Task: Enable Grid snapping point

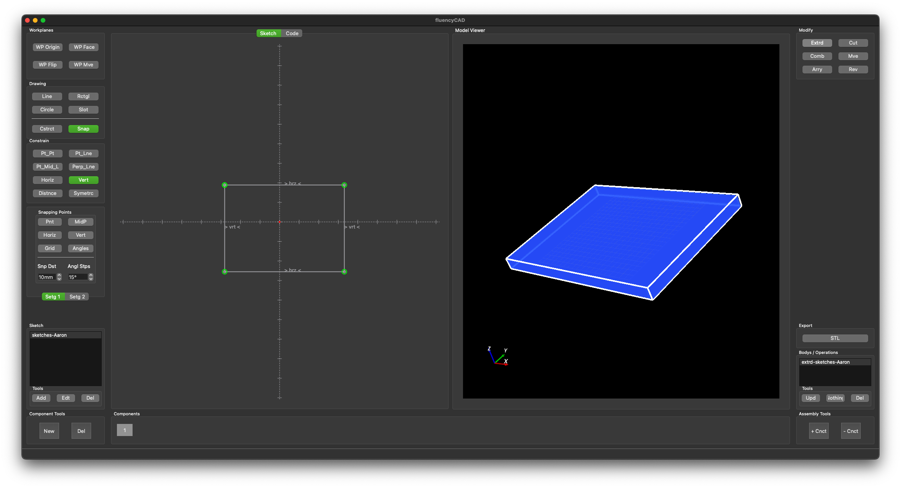Action: [x=50, y=248]
